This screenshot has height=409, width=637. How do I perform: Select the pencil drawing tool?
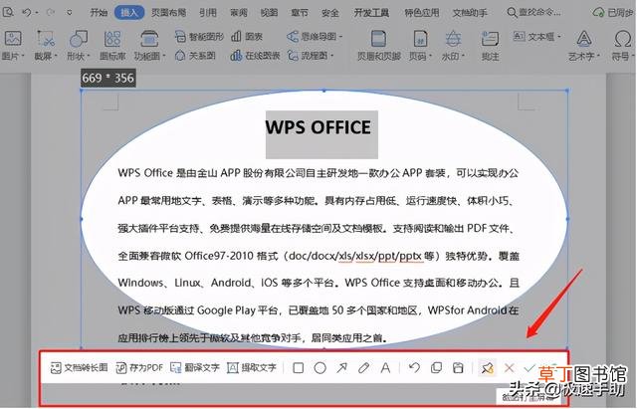click(363, 368)
